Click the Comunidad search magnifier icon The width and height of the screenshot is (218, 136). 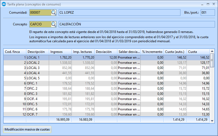pyautogui.click(x=54, y=13)
